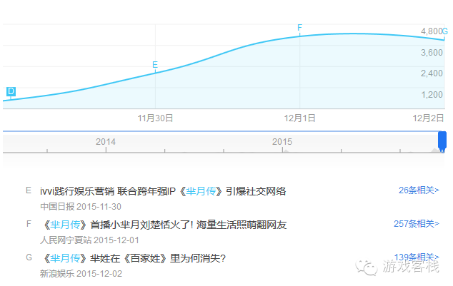This screenshot has width=453, height=286.
Task: Click source 新浪娱乐 2015-12-02
Action: pos(81,274)
